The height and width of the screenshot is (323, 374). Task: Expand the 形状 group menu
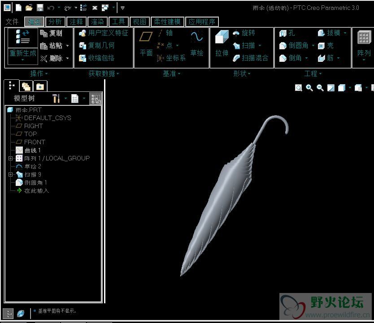[x=242, y=74]
